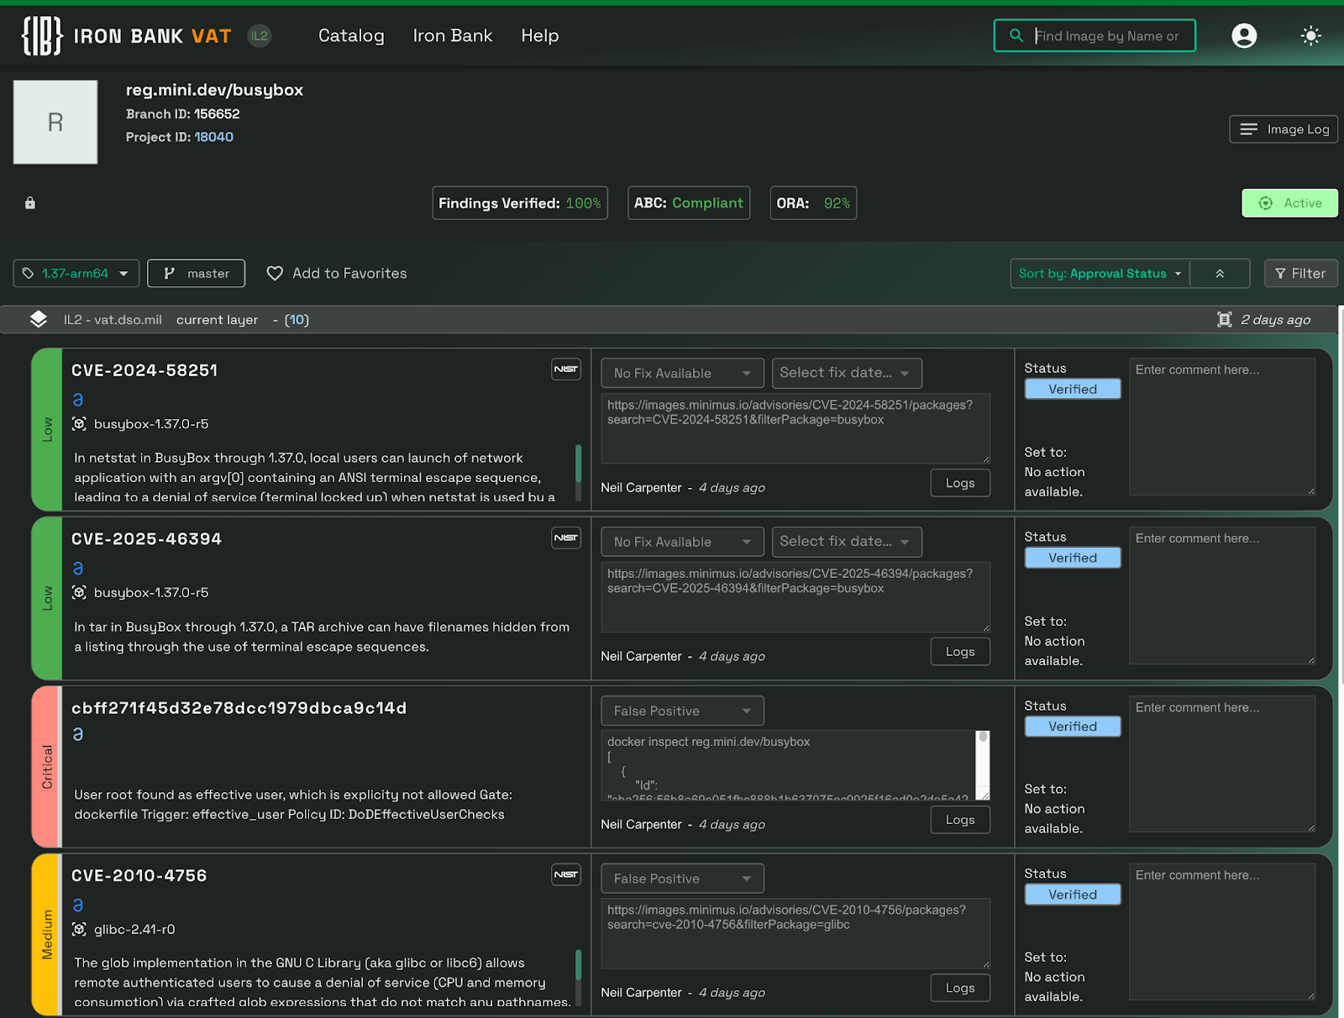The height and width of the screenshot is (1018, 1344).
Task: Select the master branch button
Action: 196,273
